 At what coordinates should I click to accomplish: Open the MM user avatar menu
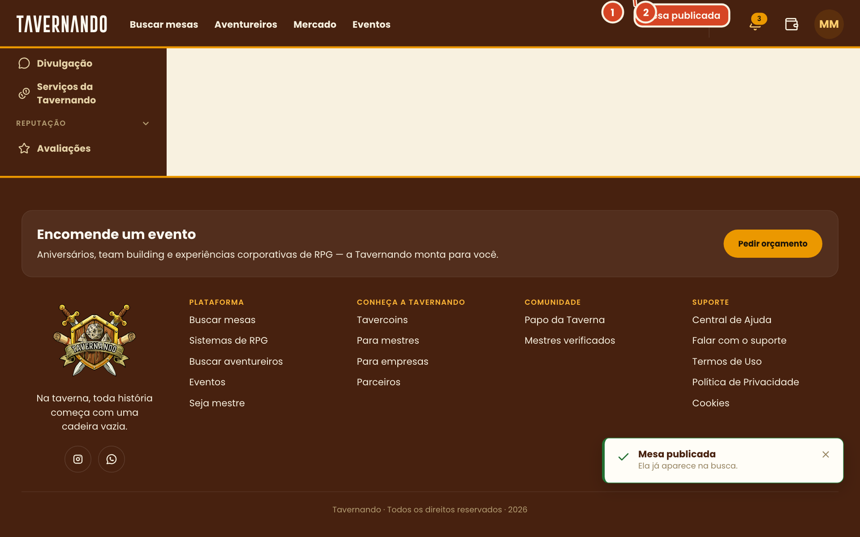point(829,24)
